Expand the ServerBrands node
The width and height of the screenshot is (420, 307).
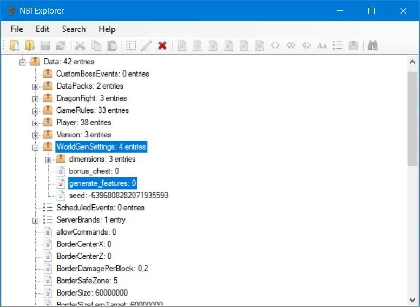pos(35,221)
